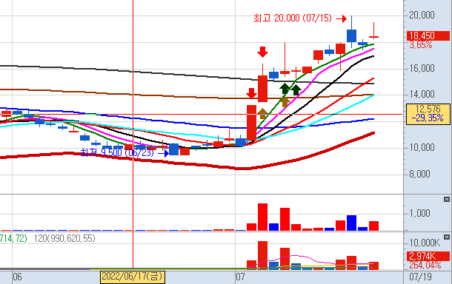Select the 20,000 price axis tick label
This screenshot has width=452, height=284.
(x=422, y=15)
